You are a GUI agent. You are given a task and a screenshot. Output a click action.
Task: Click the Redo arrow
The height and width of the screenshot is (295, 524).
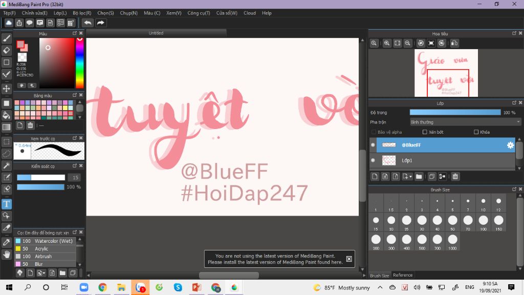coord(100,23)
